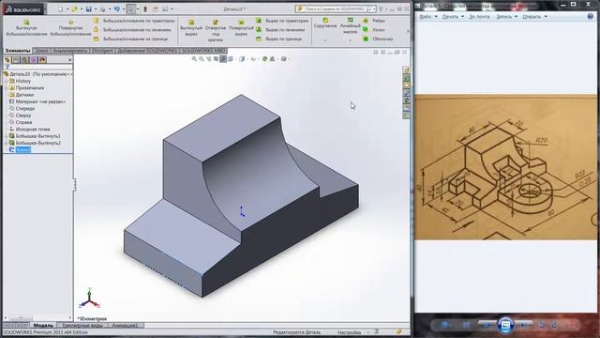Switch to the Трехмерные виды bottom tab

[x=82, y=326]
